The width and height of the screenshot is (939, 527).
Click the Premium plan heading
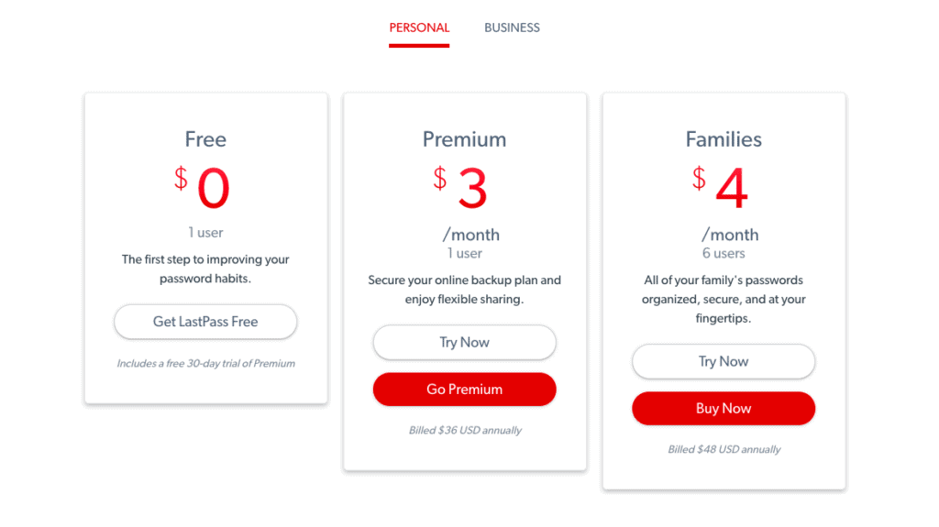tap(465, 139)
